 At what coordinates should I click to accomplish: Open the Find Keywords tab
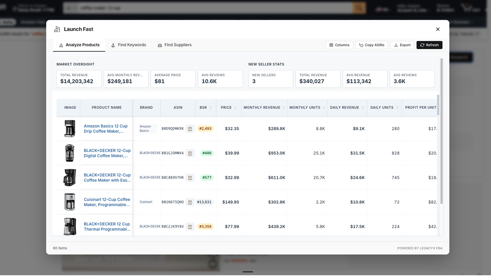coord(129,45)
